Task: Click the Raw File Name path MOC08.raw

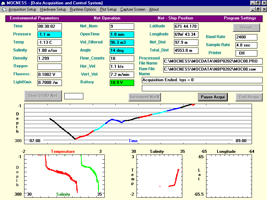Action: pos(213,69)
